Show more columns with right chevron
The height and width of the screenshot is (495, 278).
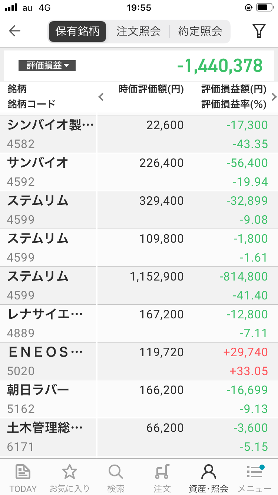[274, 97]
